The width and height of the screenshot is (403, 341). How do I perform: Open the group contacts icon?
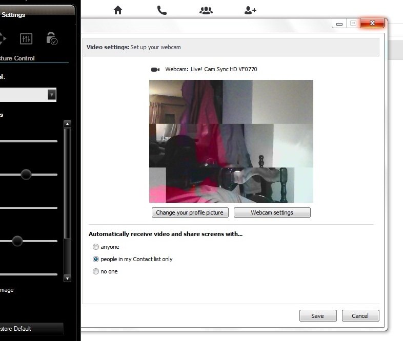pyautogui.click(x=206, y=10)
